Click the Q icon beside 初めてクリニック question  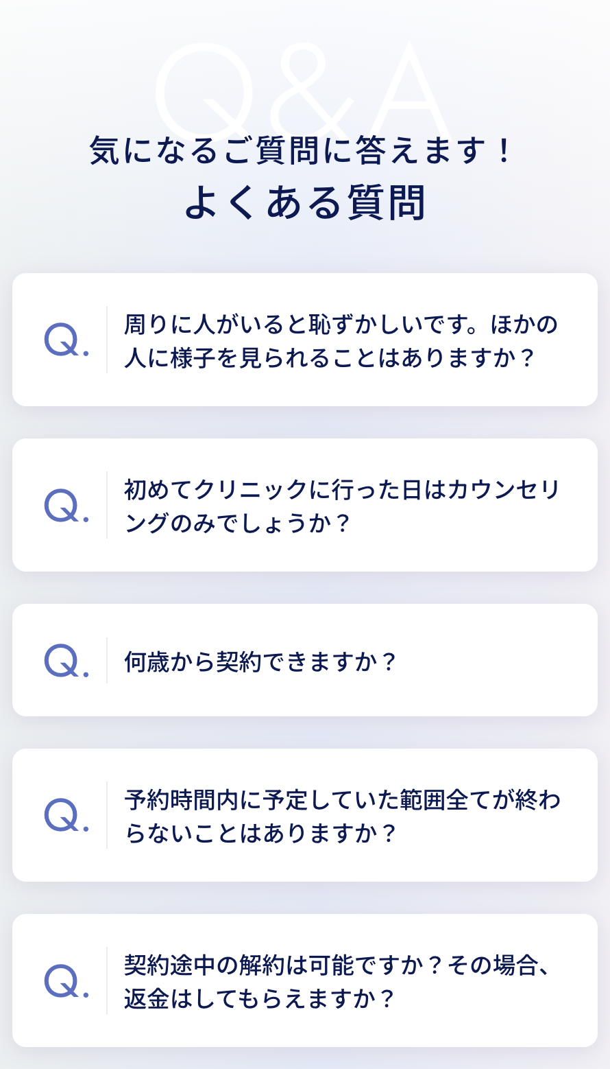coord(66,506)
